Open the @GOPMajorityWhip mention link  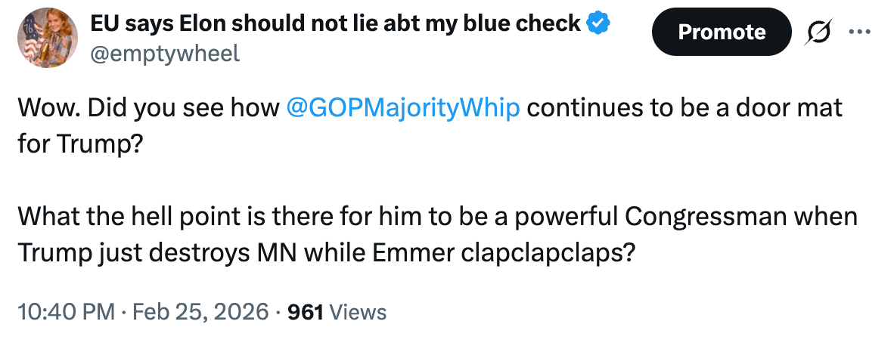403,108
